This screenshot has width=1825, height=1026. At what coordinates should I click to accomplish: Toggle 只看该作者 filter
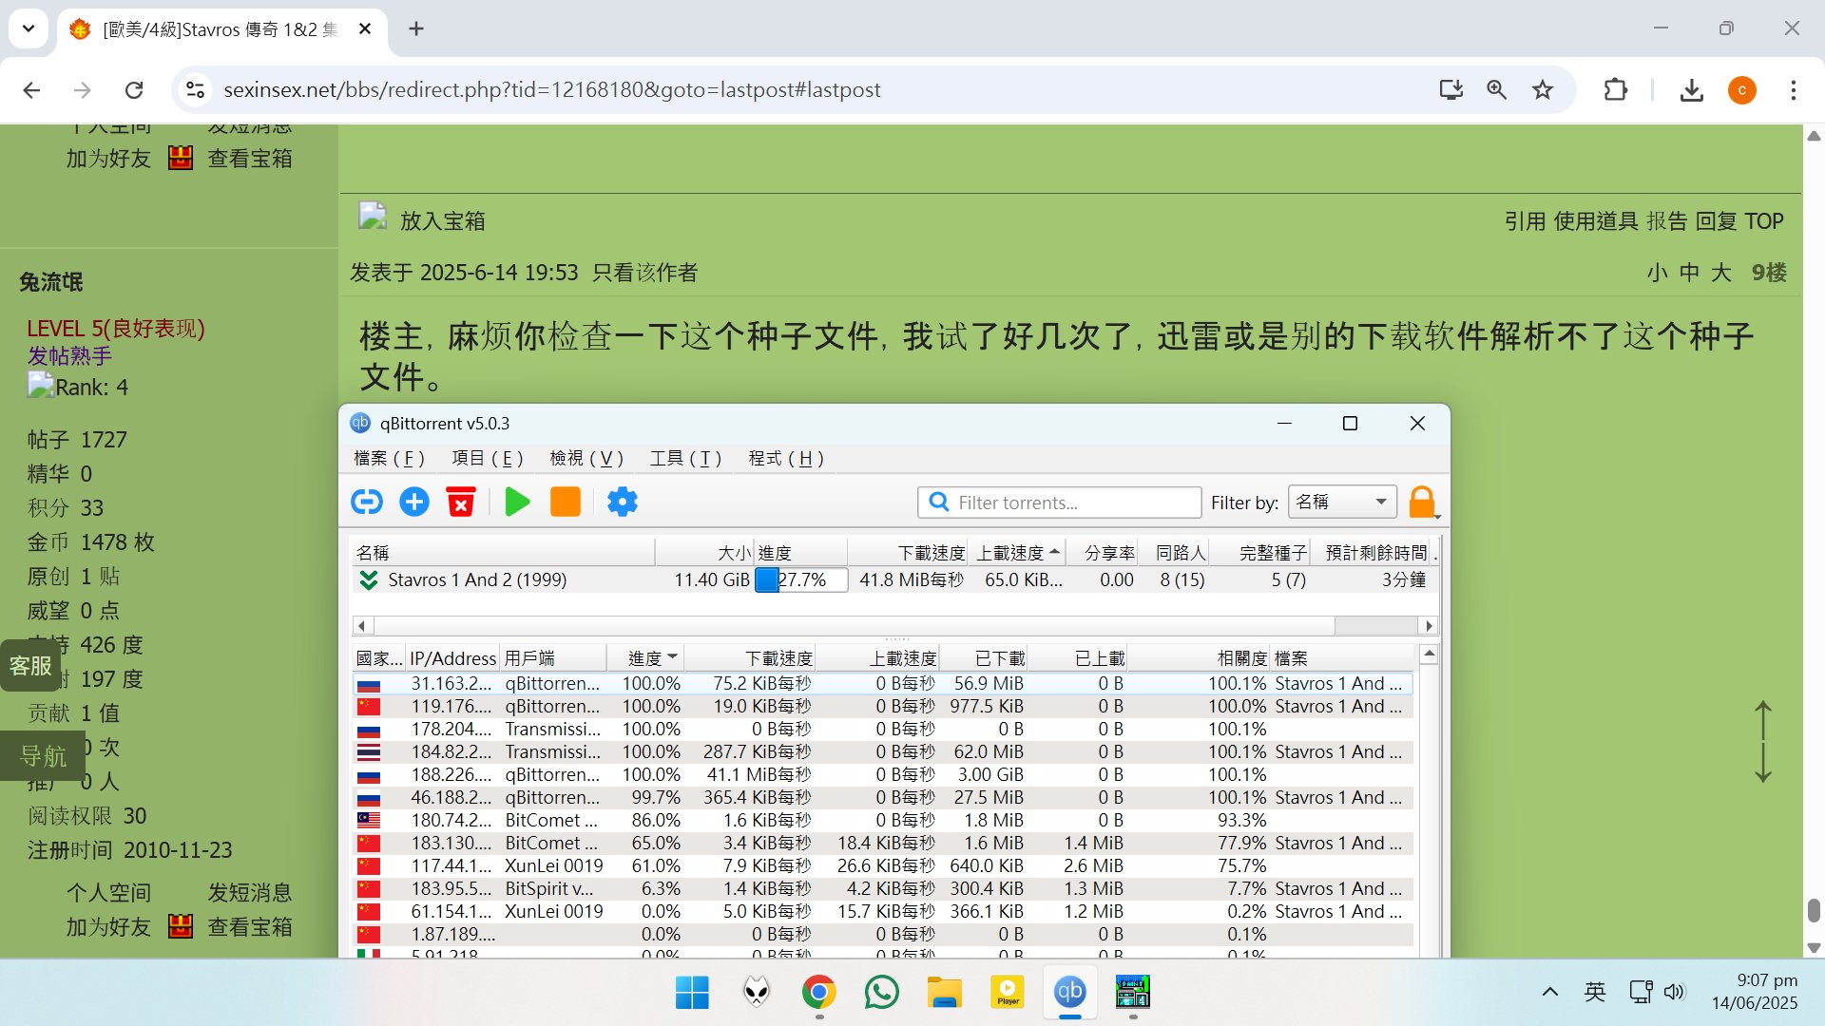[x=644, y=274]
